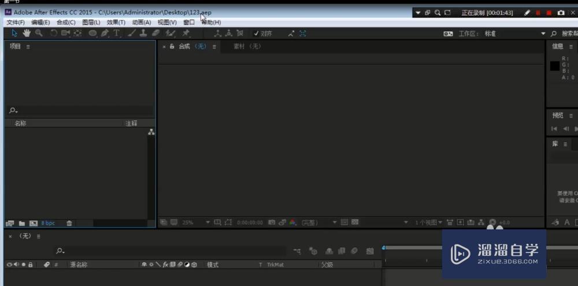The image size is (578, 286).
Task: Open the 信息 panel options menu
Action: pyautogui.click(x=571, y=46)
